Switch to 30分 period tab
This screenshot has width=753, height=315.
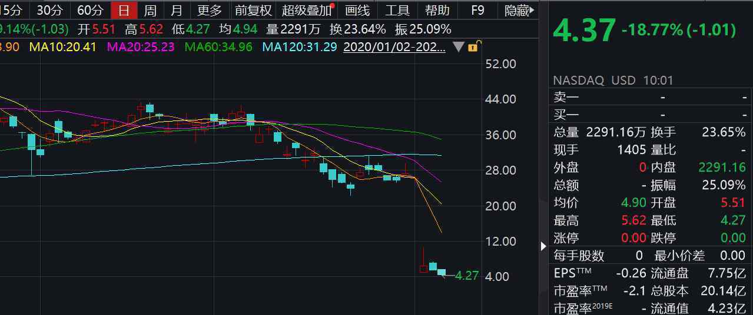click(49, 10)
